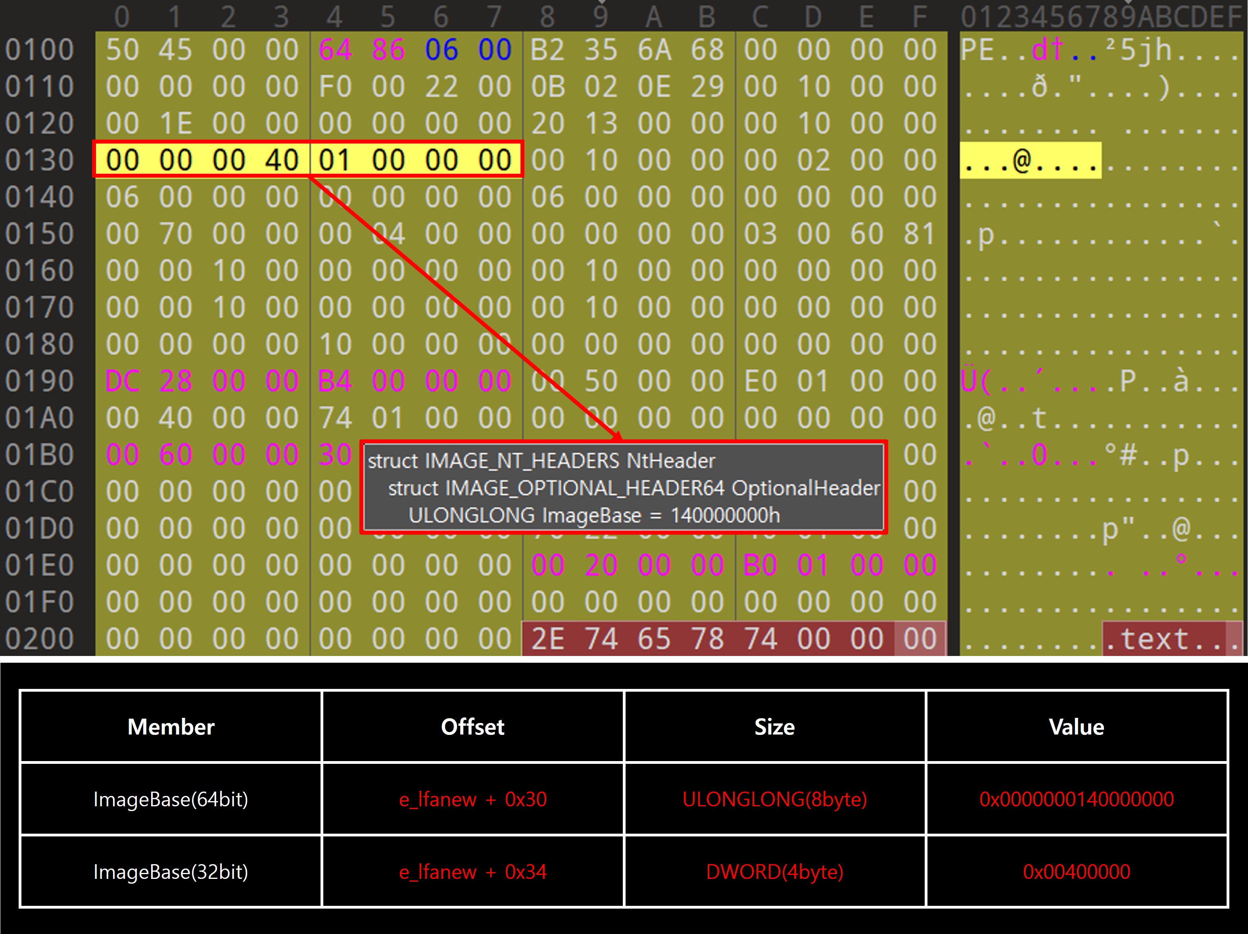Screen dimensions: 1248x934
Task: Click row offset label 0200
Action: 40,639
